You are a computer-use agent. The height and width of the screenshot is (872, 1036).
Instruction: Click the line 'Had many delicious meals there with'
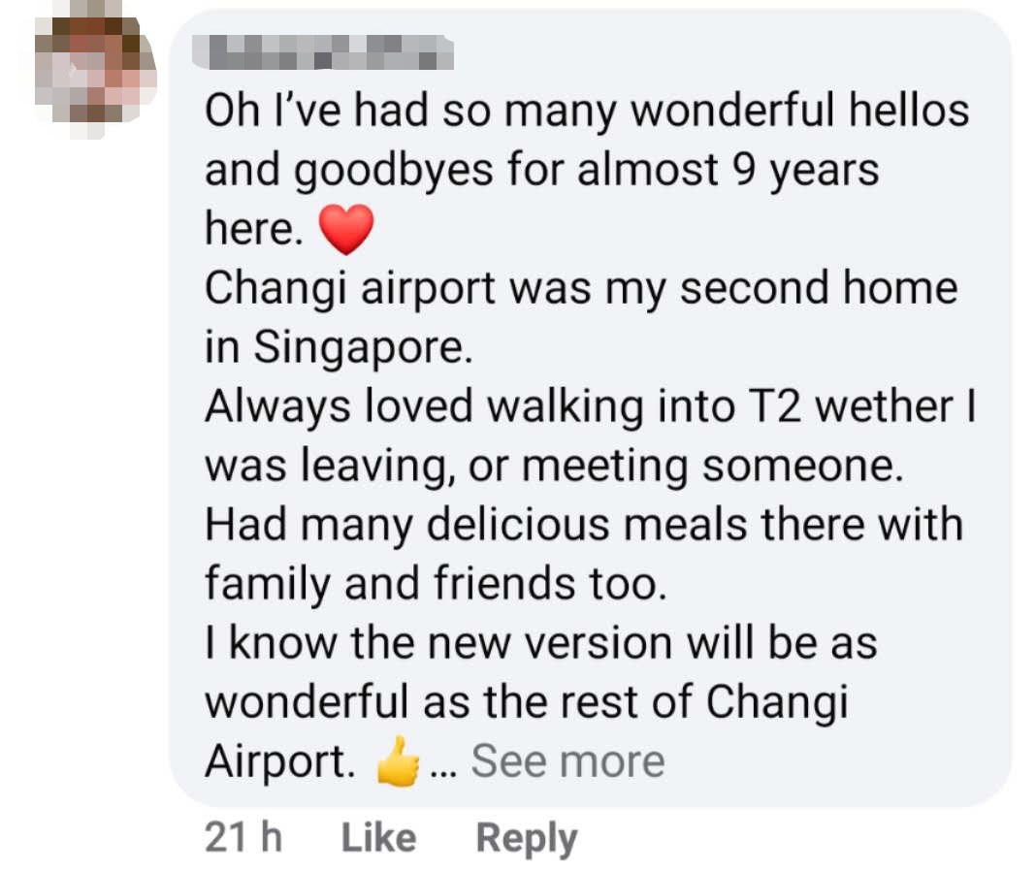[x=583, y=525]
